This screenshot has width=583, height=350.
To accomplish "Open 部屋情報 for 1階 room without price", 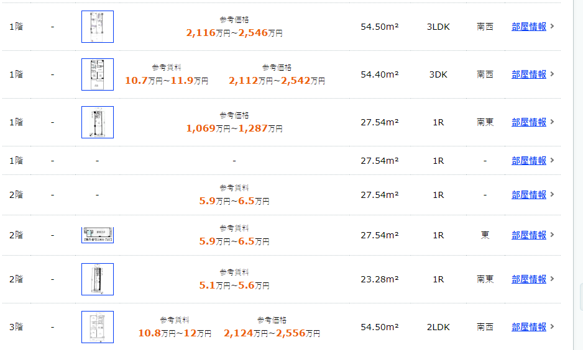I will coord(529,161).
